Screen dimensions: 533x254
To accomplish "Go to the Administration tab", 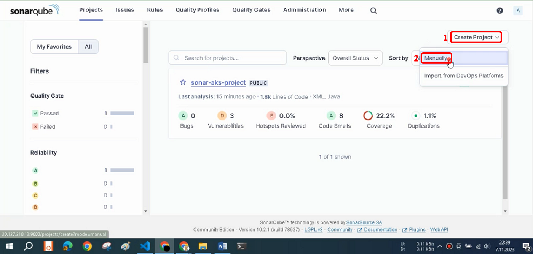I will (305, 10).
